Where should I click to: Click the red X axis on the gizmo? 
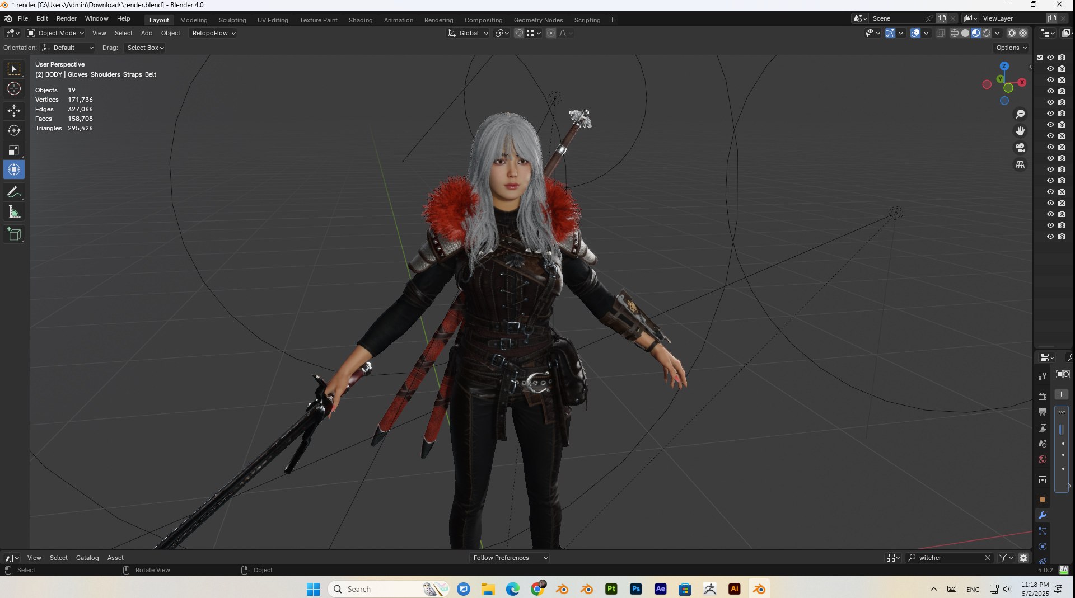pos(1022,82)
